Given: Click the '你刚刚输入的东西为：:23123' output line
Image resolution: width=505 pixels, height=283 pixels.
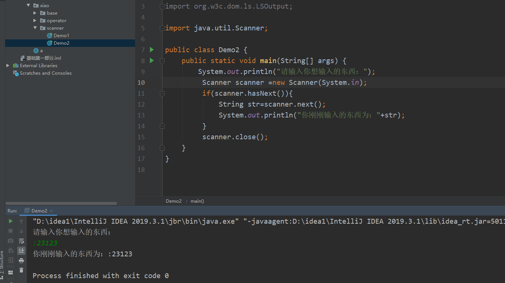Looking at the screenshot, I should coord(83,254).
